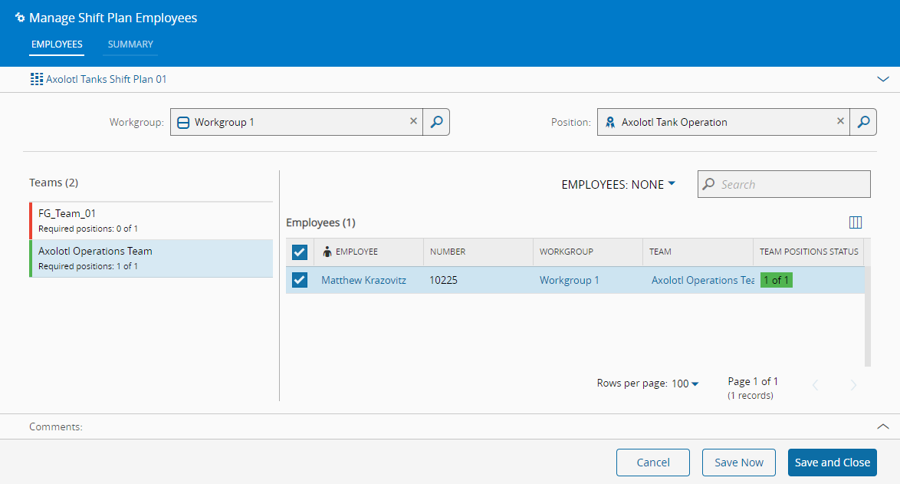Go to the next page arrow
This screenshot has height=484, width=900.
click(853, 385)
